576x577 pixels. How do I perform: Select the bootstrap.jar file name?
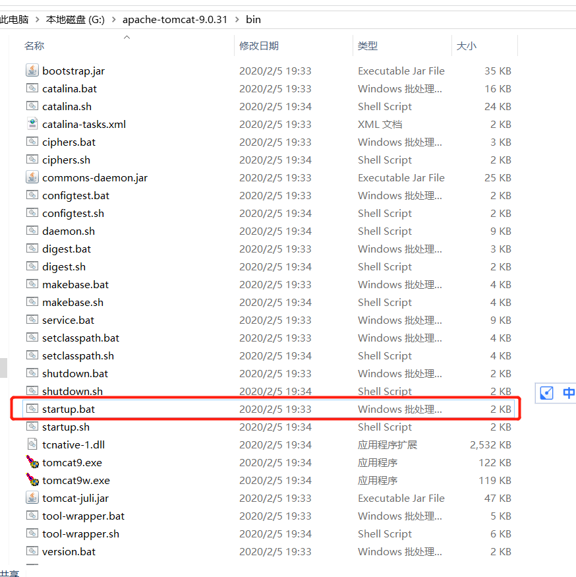pos(74,71)
